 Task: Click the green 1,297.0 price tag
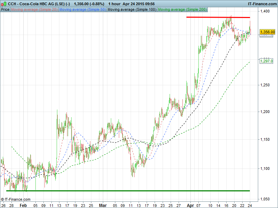tap(267, 61)
